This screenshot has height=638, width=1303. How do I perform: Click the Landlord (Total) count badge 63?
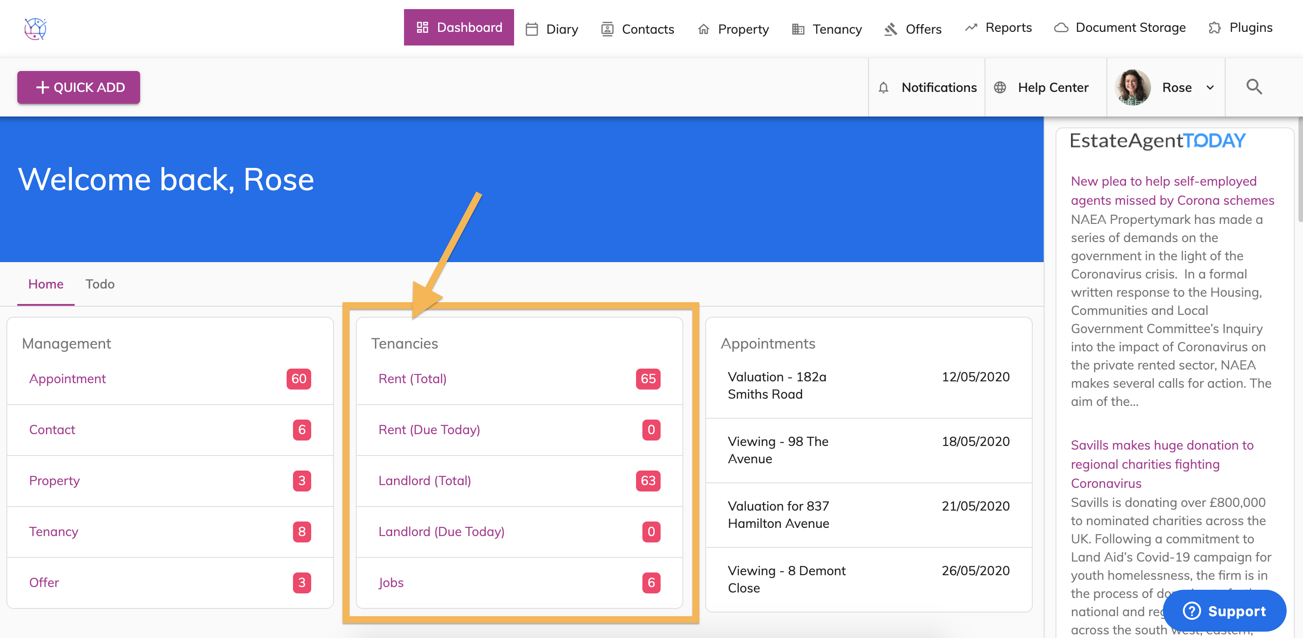(x=647, y=480)
